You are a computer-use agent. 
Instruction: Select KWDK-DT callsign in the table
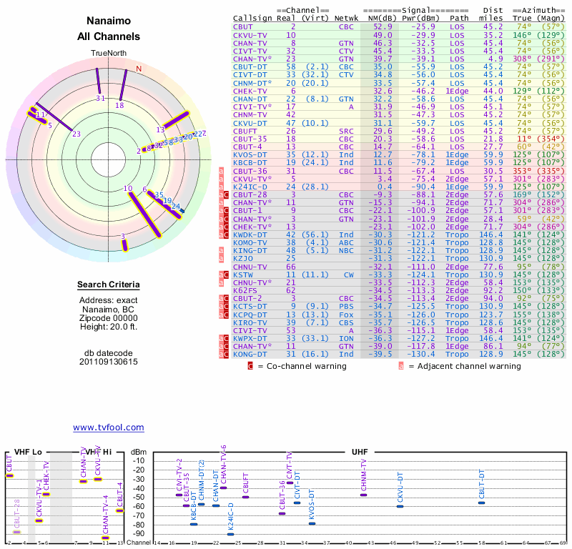[250, 235]
